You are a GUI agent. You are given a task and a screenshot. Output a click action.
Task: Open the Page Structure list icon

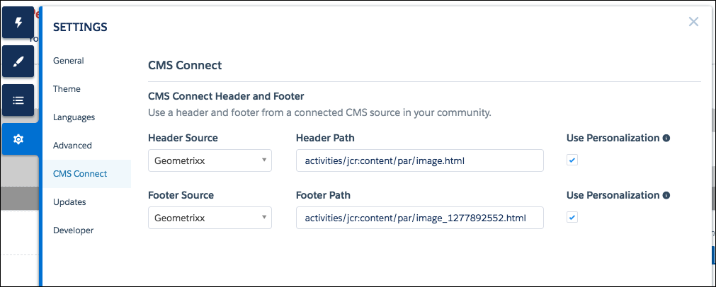coord(18,100)
